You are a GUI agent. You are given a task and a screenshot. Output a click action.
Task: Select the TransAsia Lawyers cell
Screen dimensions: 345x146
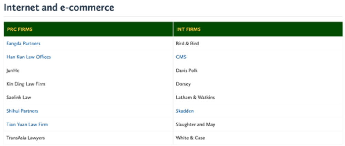pos(88,138)
